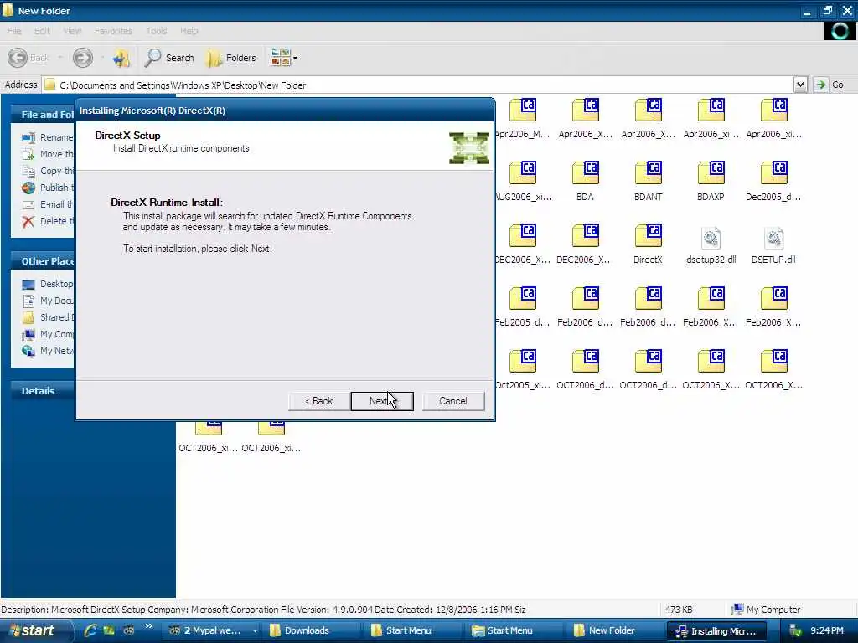The height and width of the screenshot is (643, 858).
Task: Go to Desktop in Other Places
Action: click(x=48, y=284)
